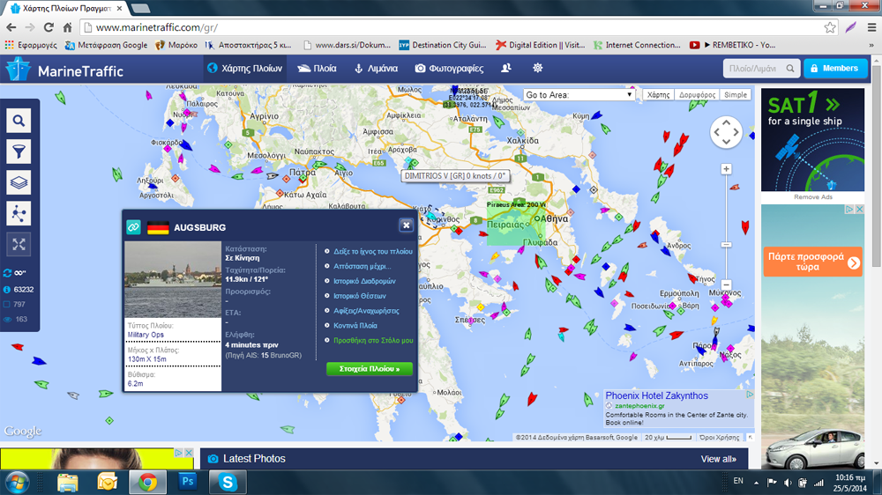Toggle the square indicator next to 797
Image resolution: width=882 pixels, height=495 pixels.
(7, 305)
